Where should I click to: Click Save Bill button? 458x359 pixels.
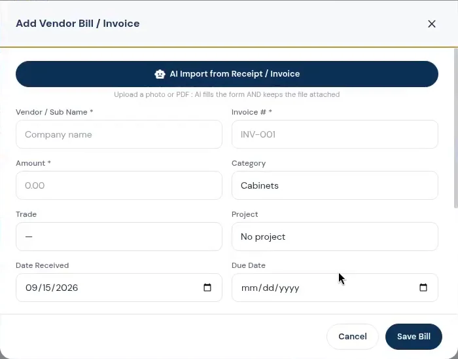point(414,337)
